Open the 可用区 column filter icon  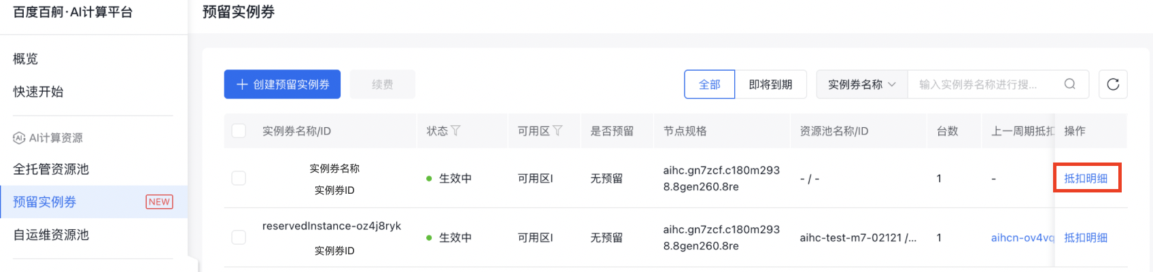tap(557, 131)
